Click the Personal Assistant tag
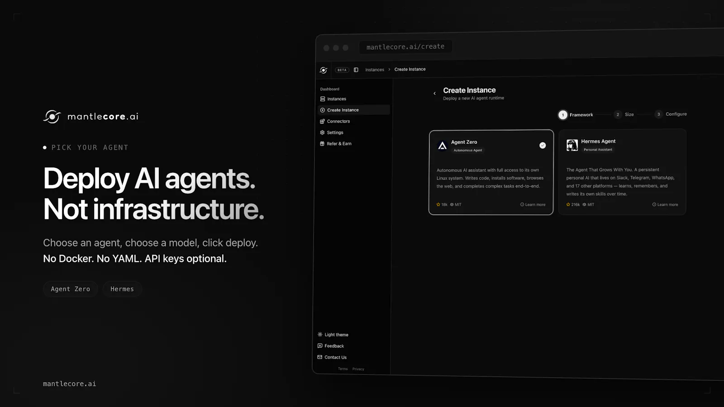724x407 pixels. 598,149
